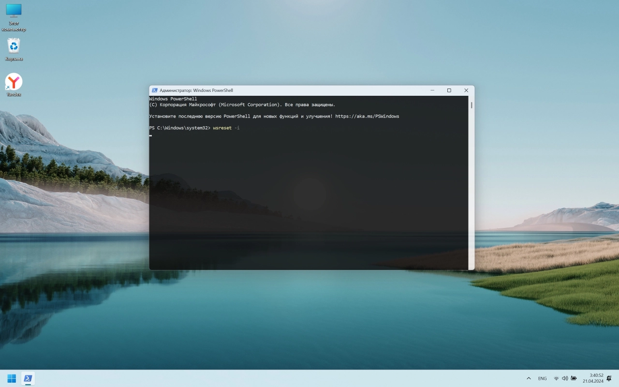Click the date 21.04.2024 in taskbar

coord(593,381)
